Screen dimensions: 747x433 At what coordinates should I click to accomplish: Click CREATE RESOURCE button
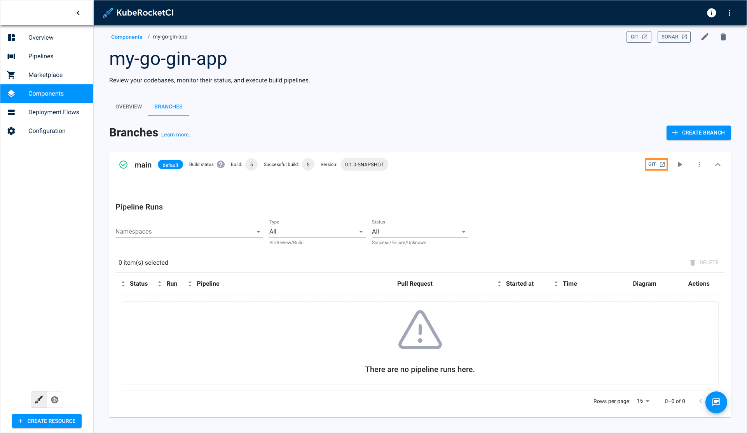click(x=47, y=421)
